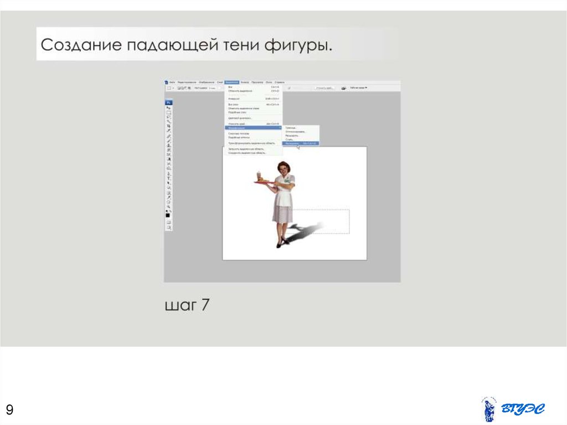The width and height of the screenshot is (567, 425).
Task: Choose Оптимизировать in the submenu
Action: point(301,132)
